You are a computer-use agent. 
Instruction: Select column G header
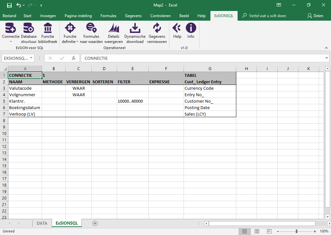[210, 68]
